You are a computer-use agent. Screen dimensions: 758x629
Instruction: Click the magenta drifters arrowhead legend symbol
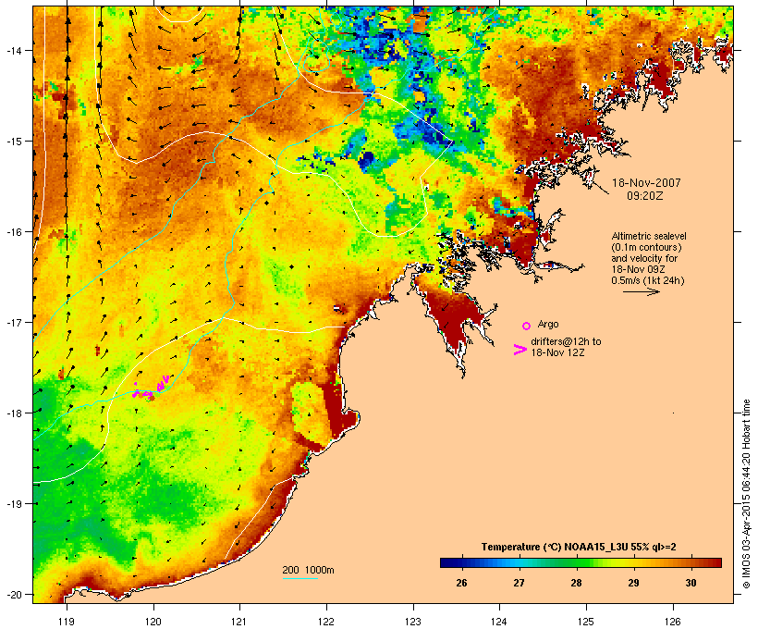[520, 350]
